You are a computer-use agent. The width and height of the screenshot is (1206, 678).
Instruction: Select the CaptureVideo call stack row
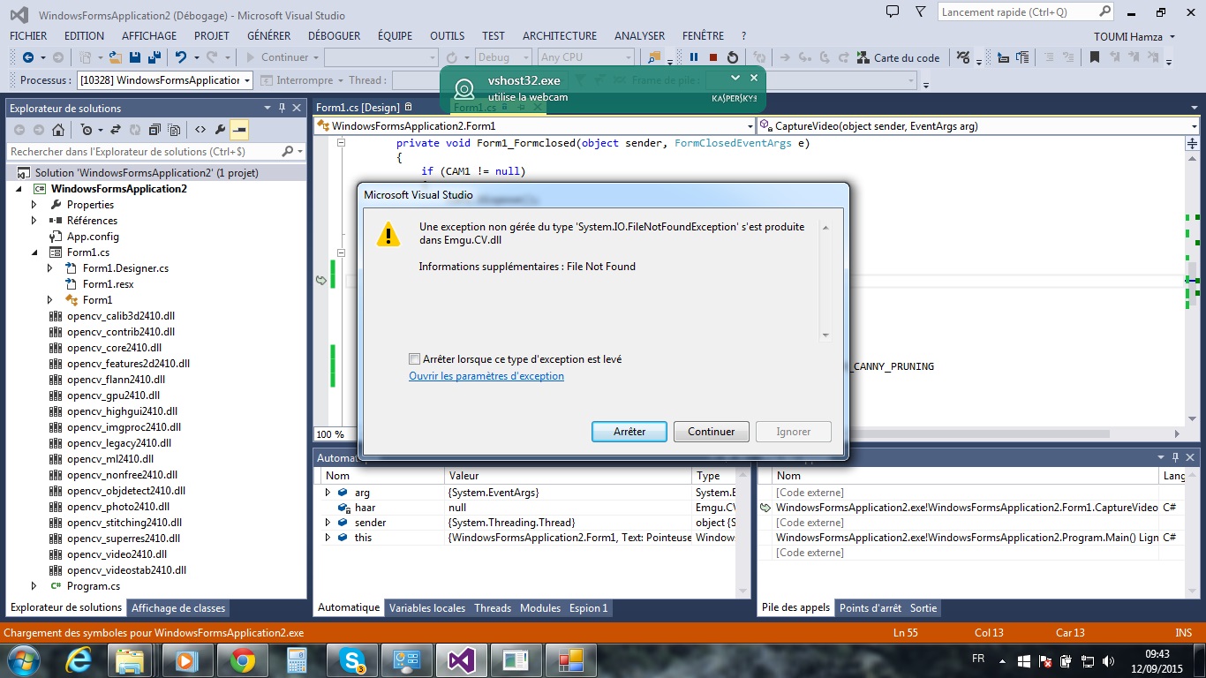[x=967, y=508]
